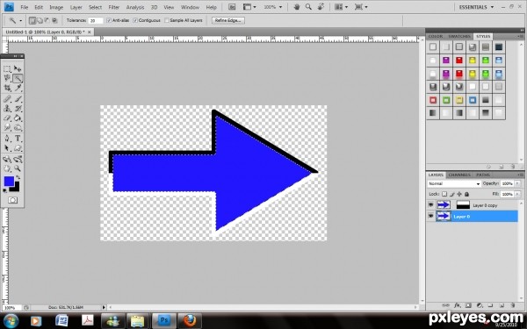Switch to the Channels tab
Screen dimensions: 527x329
point(459,175)
